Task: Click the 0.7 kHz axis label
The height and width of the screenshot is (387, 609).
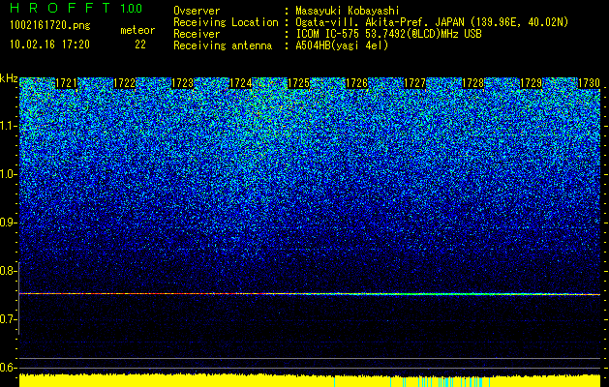Action: (8, 319)
